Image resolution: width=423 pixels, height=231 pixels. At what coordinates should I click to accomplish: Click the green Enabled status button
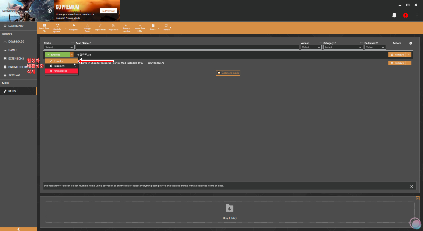click(x=57, y=55)
